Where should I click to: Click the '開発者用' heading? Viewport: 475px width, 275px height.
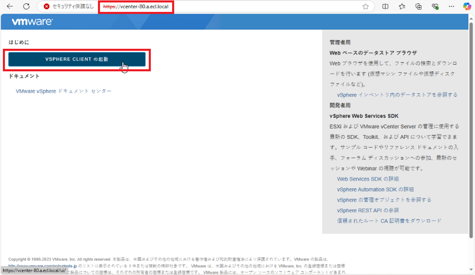pyautogui.click(x=340, y=105)
